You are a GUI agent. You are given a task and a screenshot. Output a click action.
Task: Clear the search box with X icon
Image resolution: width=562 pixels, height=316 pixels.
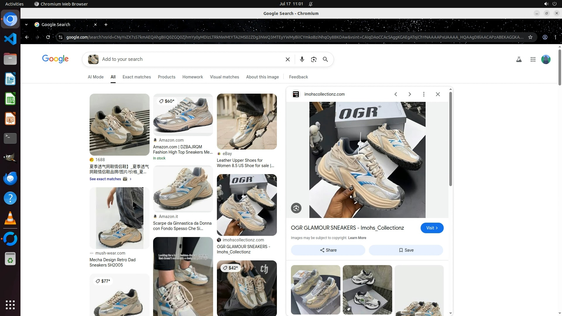[x=287, y=59]
